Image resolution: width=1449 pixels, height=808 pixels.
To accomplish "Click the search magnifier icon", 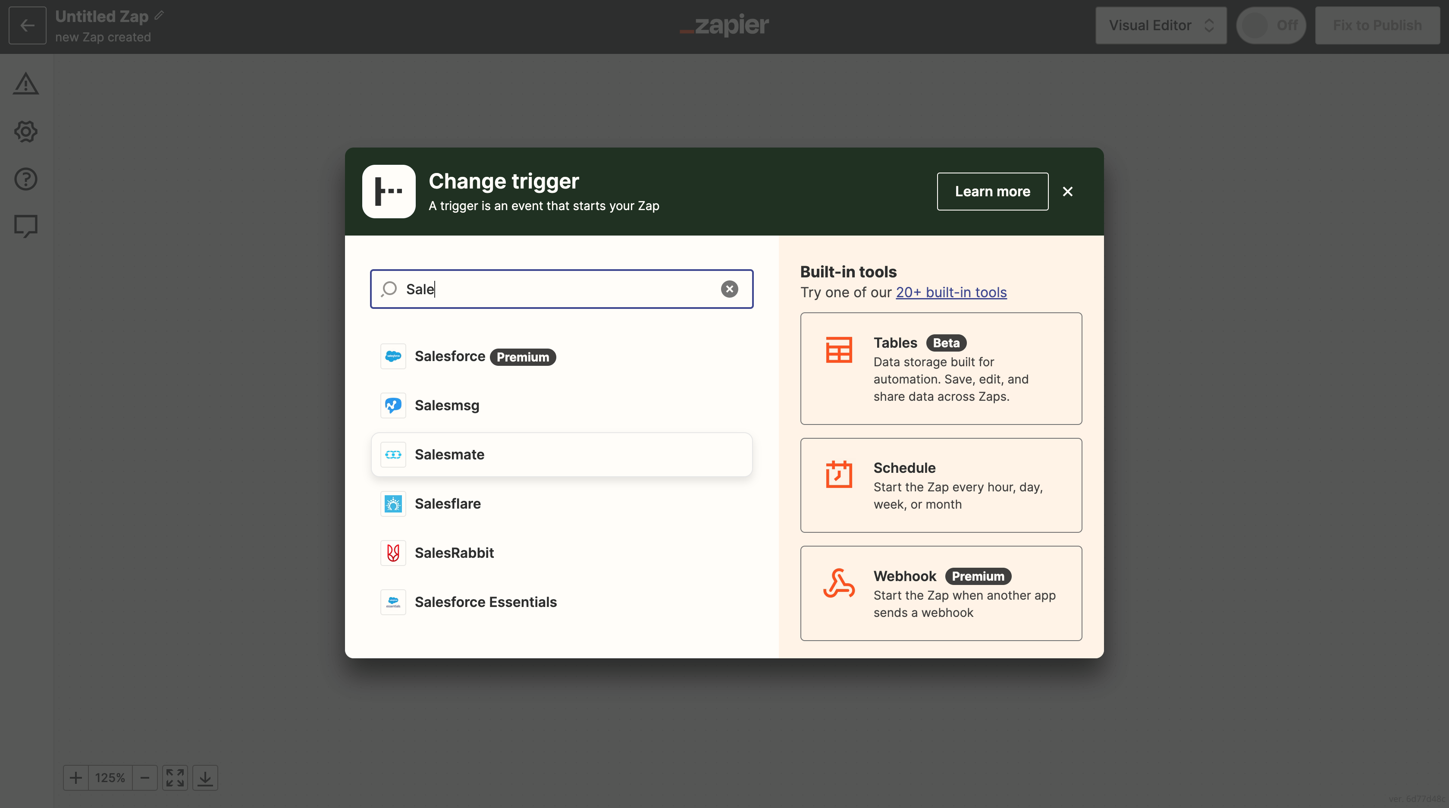I will click(x=389, y=289).
